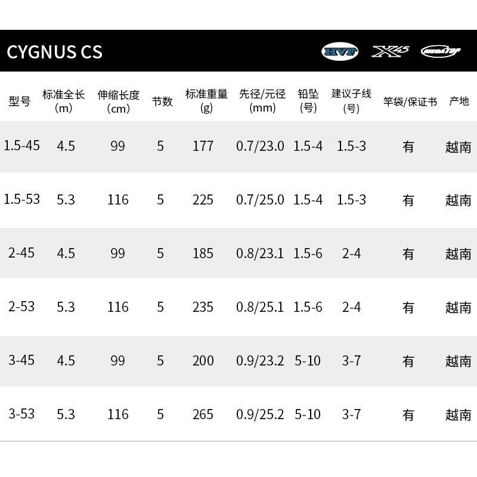Click the 2-45 model cell
477x477 pixels.
click(21, 253)
